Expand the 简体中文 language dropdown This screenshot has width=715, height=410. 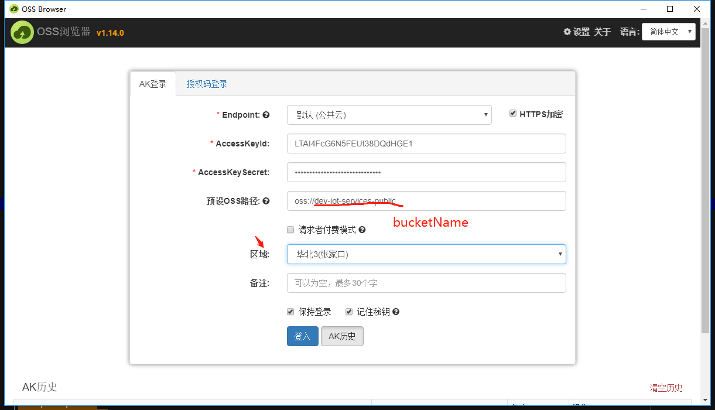click(x=669, y=32)
